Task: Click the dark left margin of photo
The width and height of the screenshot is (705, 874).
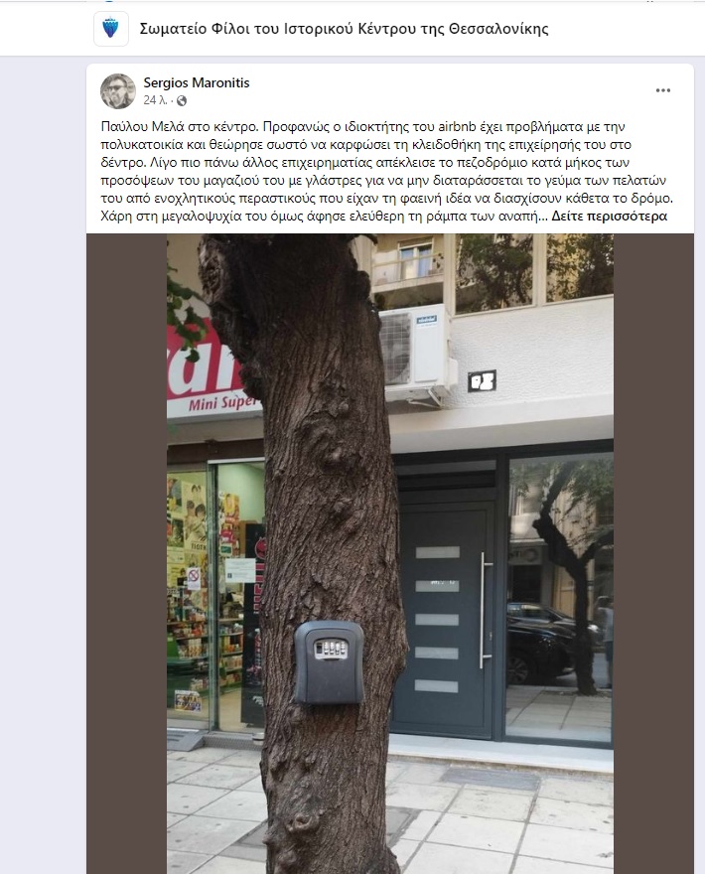Action: 126,553
